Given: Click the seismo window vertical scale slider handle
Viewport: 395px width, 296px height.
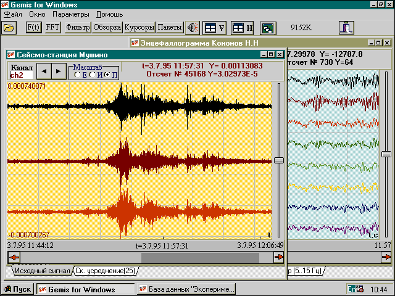Looking at the screenshot, I should coord(278,160).
